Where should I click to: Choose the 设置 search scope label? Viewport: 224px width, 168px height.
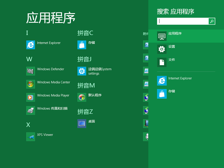tap(172, 46)
